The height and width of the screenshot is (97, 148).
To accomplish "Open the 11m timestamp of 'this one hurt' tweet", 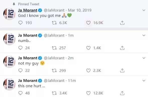I will tap(72, 81).
